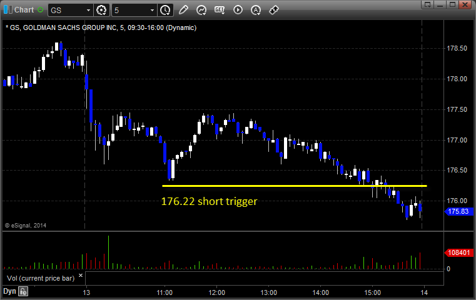Click the 14:00 time axis label
476x300 pixels.
tap(321, 292)
